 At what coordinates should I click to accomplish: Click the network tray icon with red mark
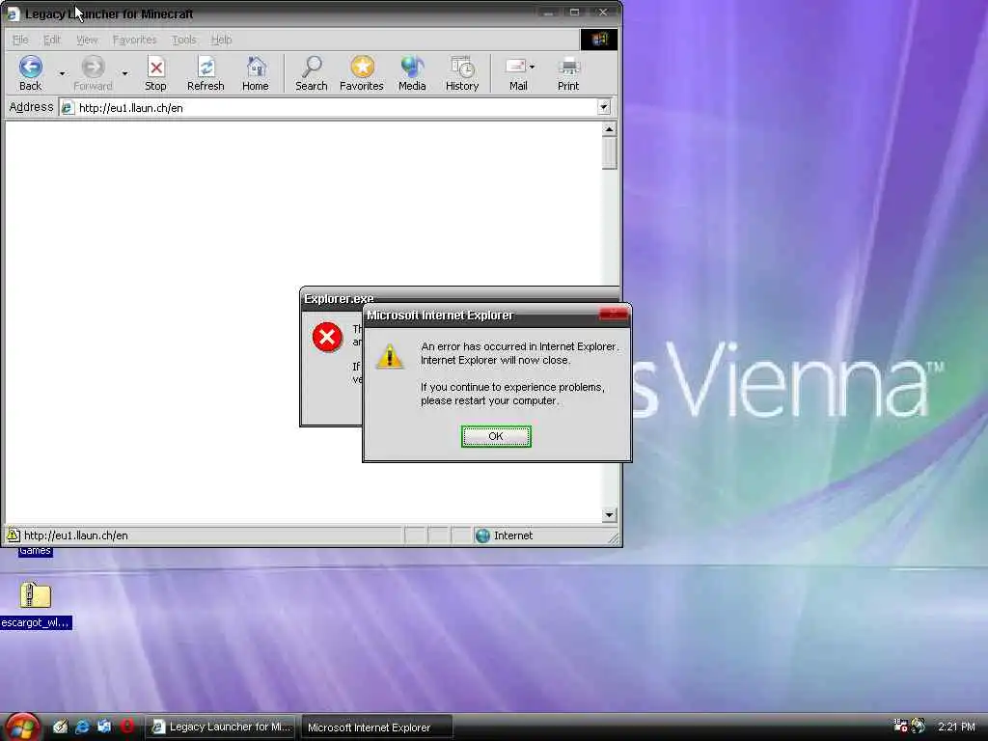pyautogui.click(x=900, y=726)
